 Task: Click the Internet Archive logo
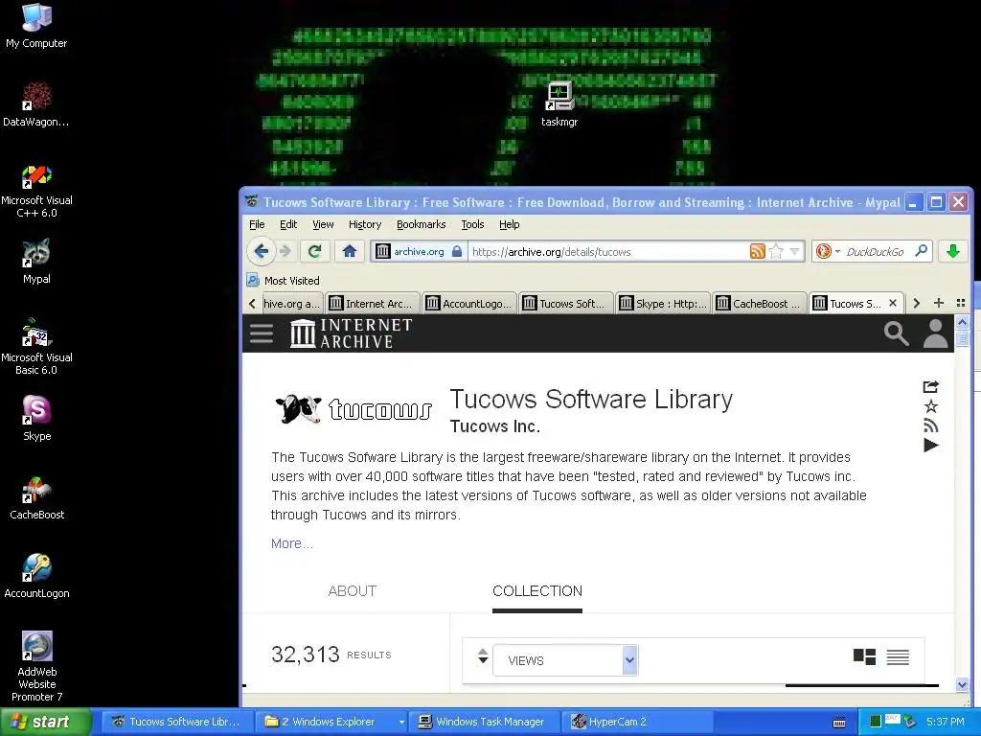(351, 333)
